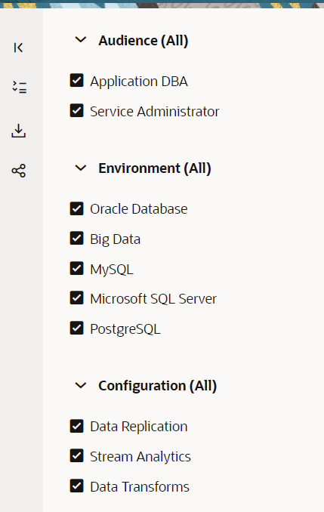
Task: Uncheck the PostgreSQL checkbox
Action: (x=77, y=328)
